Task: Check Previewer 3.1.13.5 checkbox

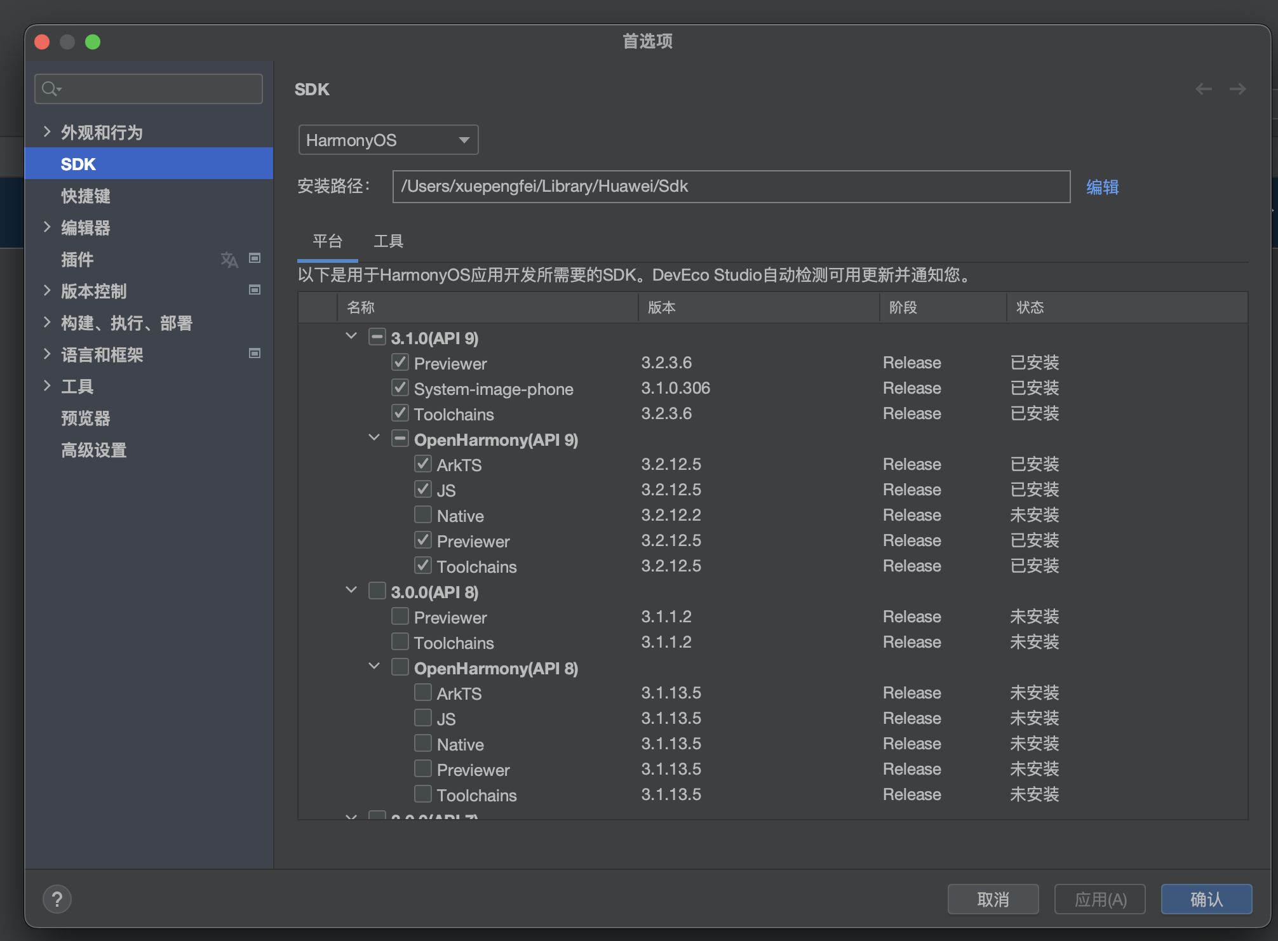Action: [423, 768]
